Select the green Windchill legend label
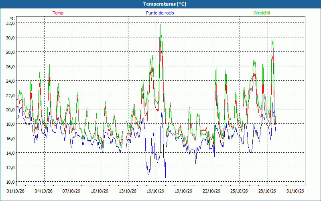This screenshot has width=321, height=201. (262, 13)
